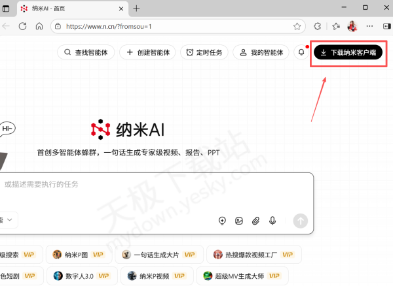Click the notification bell icon

point(301,52)
